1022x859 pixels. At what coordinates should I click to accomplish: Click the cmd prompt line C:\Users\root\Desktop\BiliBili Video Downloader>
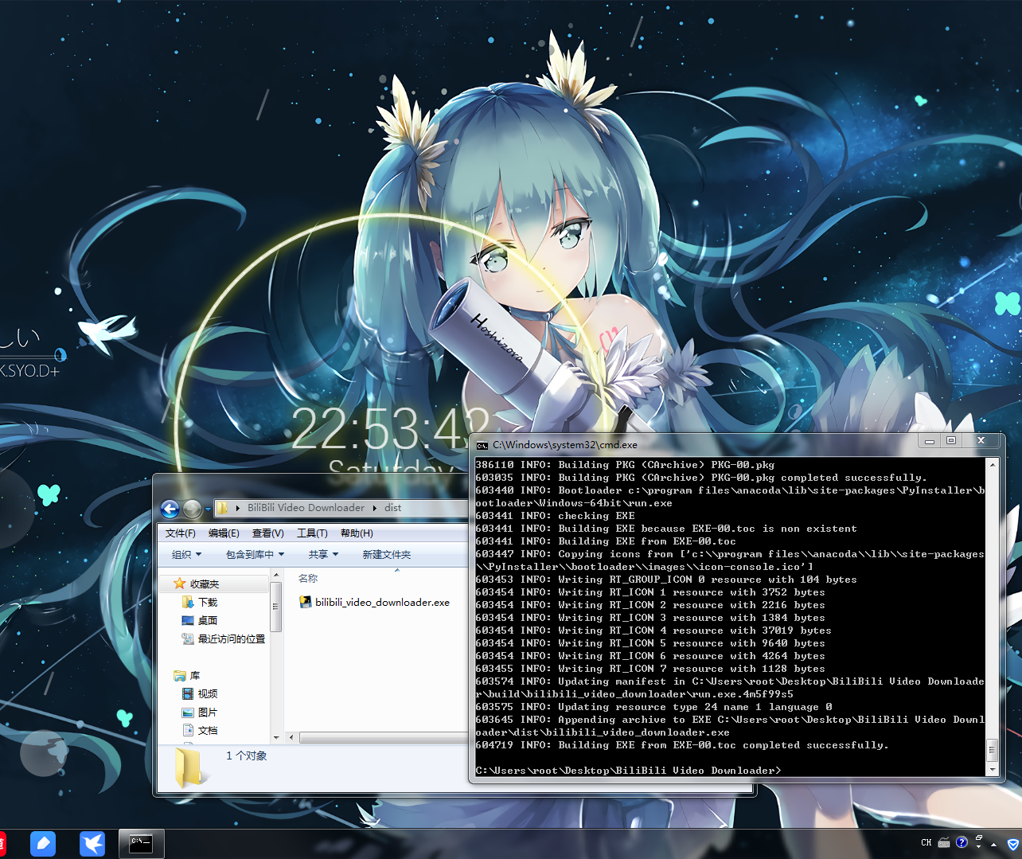click(x=628, y=771)
